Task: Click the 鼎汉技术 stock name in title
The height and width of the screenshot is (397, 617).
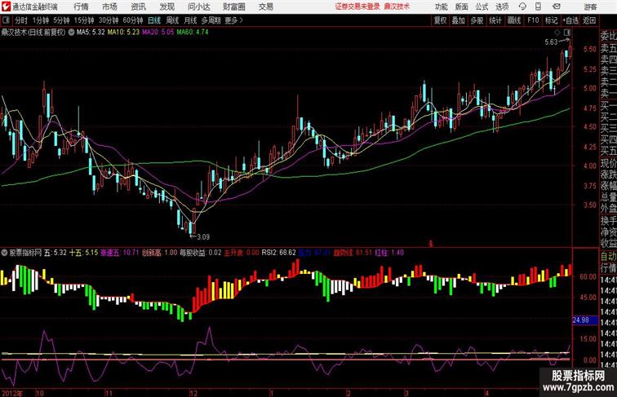Action: 397,7
